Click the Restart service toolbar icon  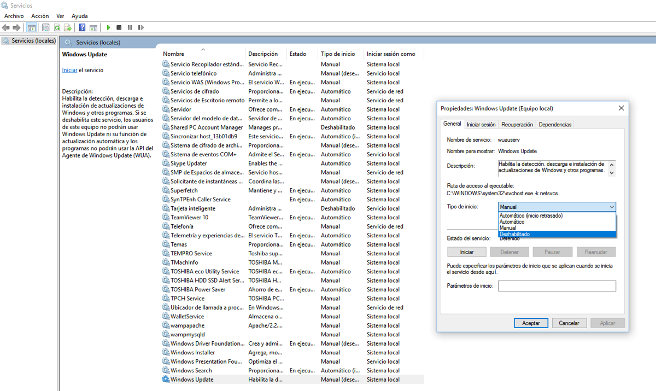pos(141,27)
